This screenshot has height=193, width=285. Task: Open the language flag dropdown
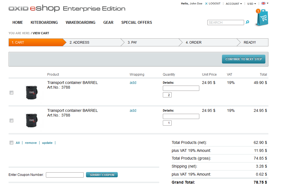tap(265, 4)
